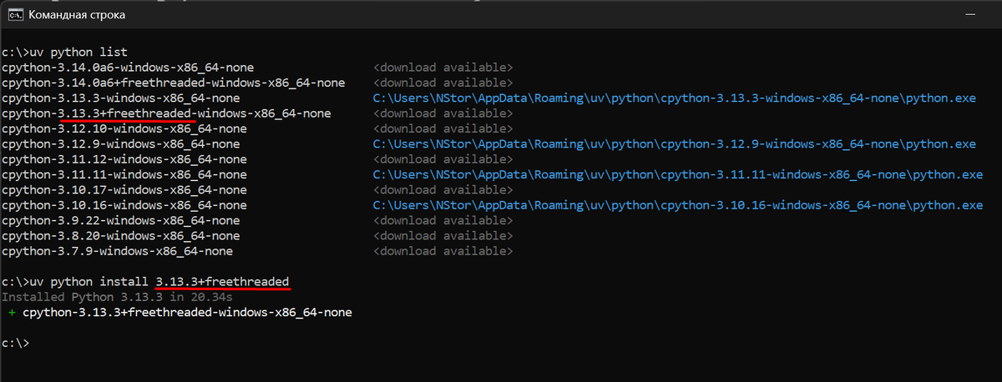The height and width of the screenshot is (382, 1002).
Task: Select the cpython-3.11.12-windows-x86_64-none entry
Action: (124, 159)
